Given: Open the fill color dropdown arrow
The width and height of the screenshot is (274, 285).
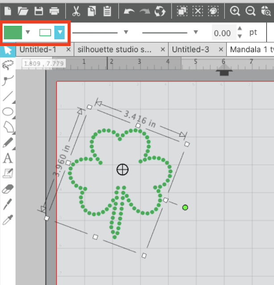Looking at the screenshot, I should point(28,32).
